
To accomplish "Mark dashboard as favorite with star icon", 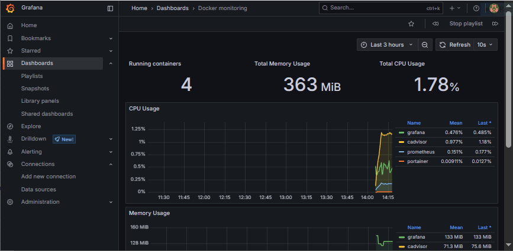I will (411, 24).
